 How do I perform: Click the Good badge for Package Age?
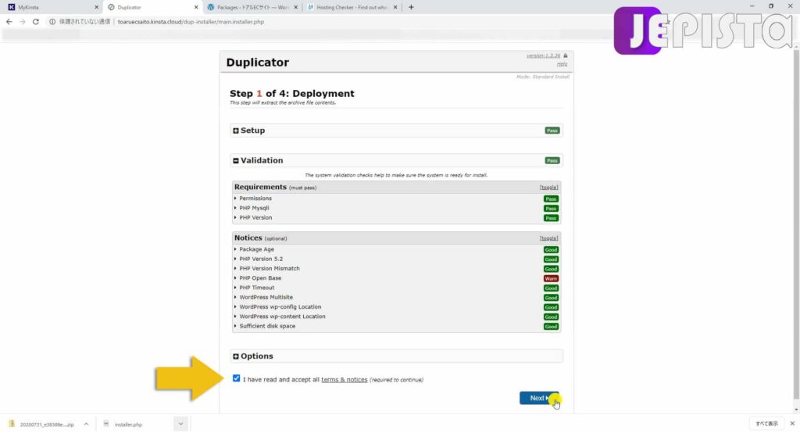(551, 250)
